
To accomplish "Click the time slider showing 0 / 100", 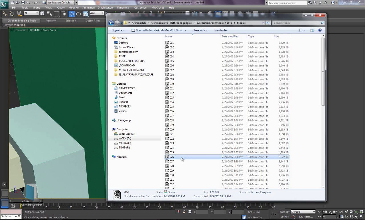I will tap(26, 201).
